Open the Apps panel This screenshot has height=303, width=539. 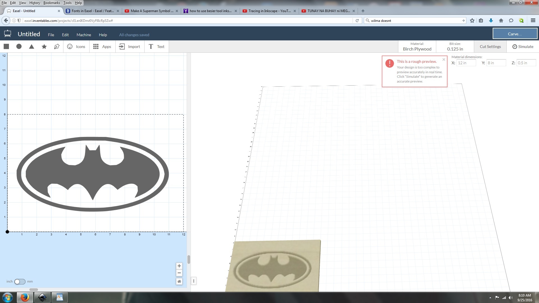(x=102, y=47)
